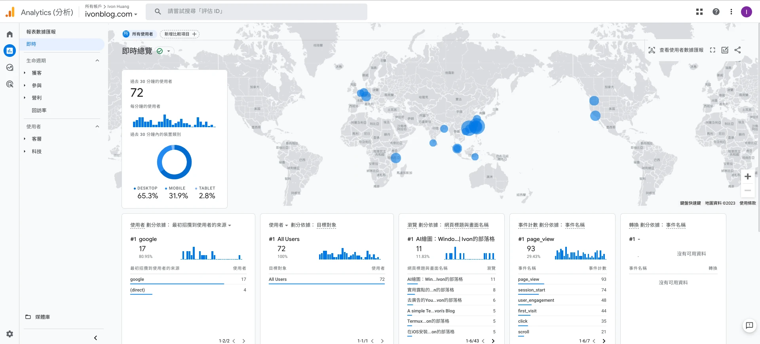Go to next page of events card

pyautogui.click(x=604, y=341)
